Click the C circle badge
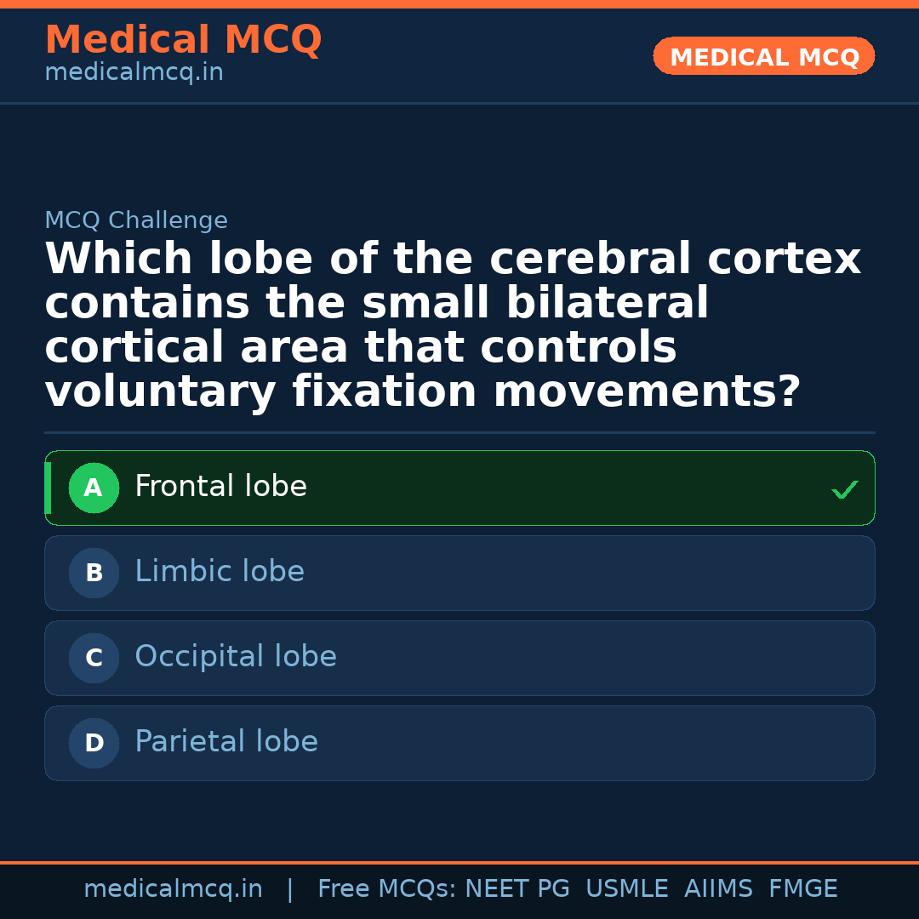The image size is (919, 919). click(94, 659)
